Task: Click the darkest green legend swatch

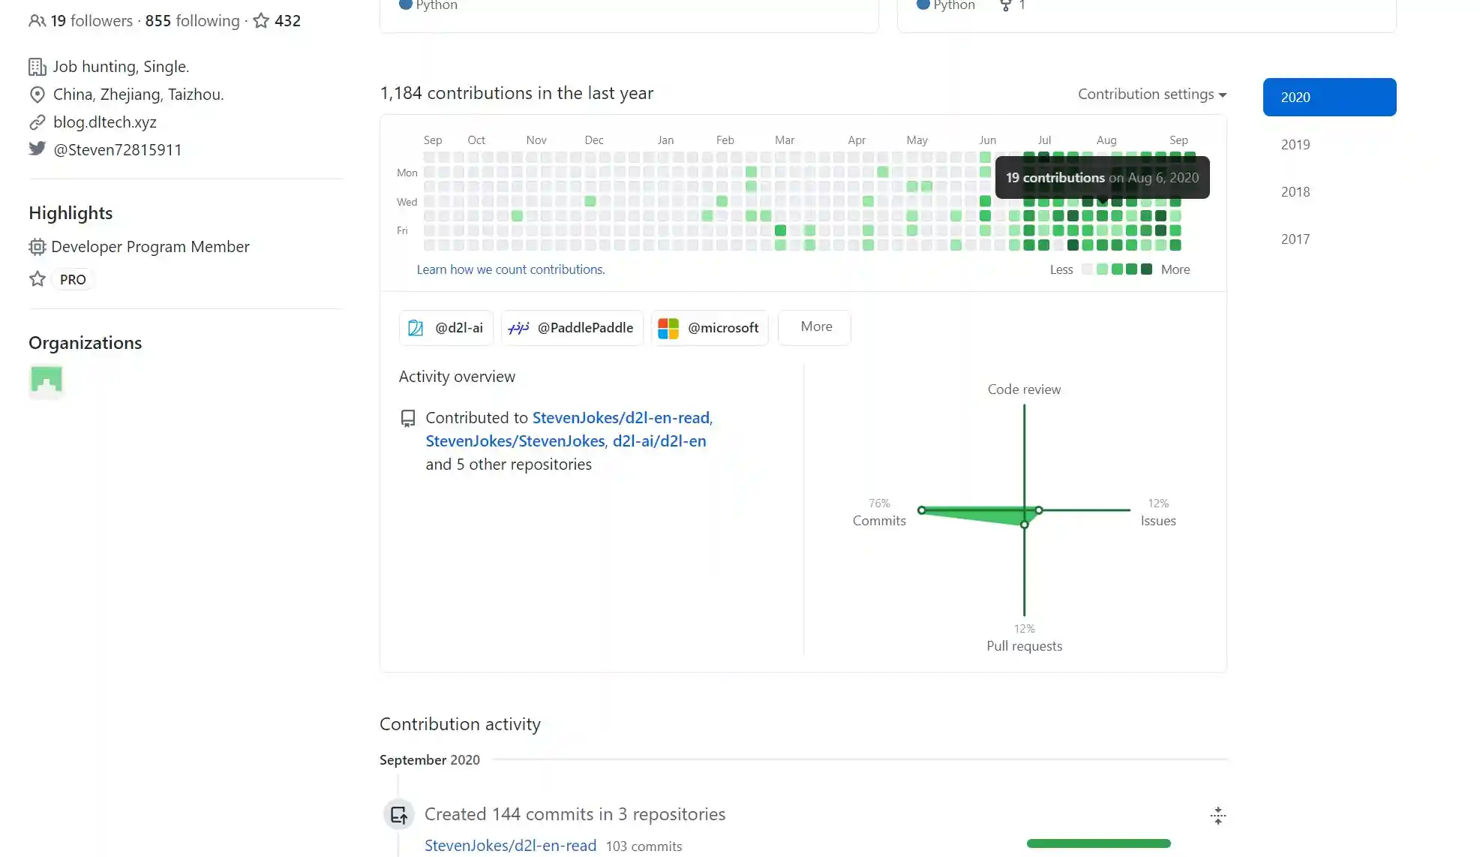Action: tap(1145, 269)
